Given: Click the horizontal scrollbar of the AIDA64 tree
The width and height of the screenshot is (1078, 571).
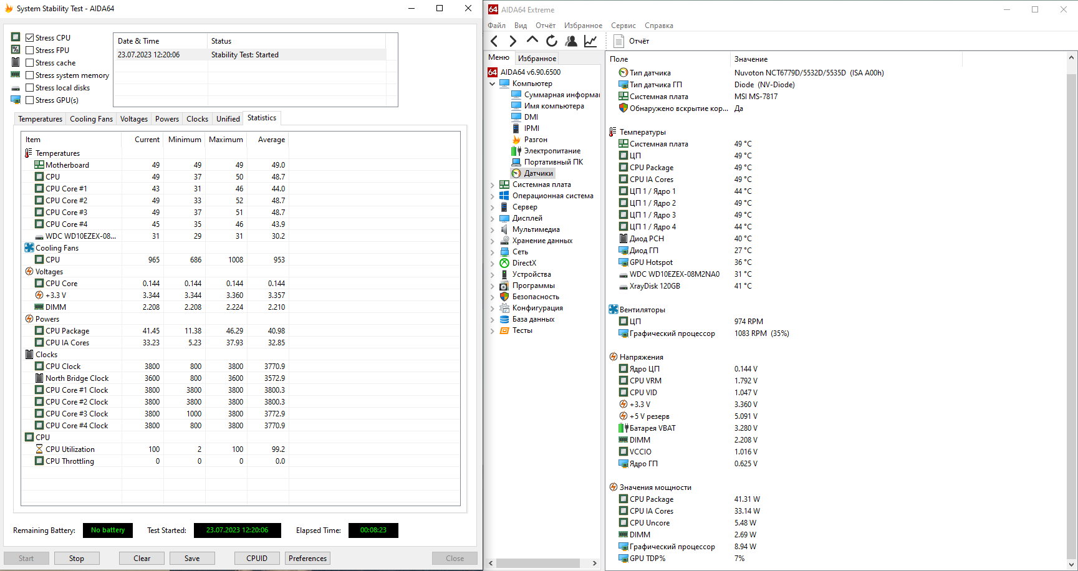Looking at the screenshot, I should [538, 563].
